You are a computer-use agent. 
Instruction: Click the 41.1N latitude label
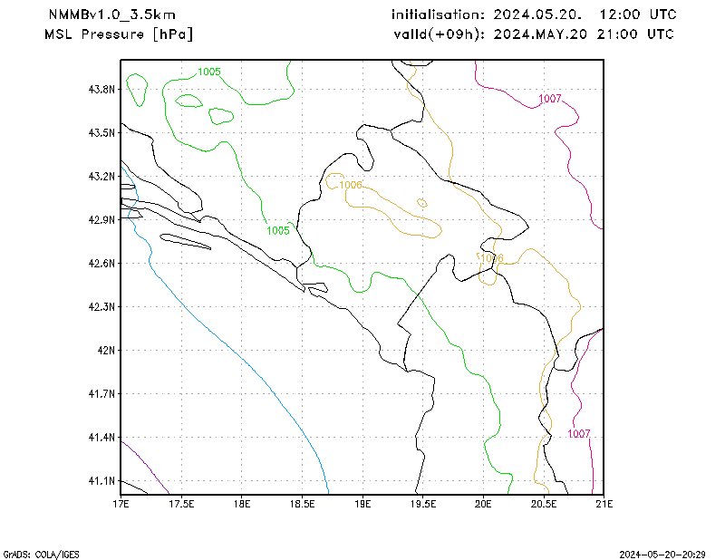coord(101,481)
